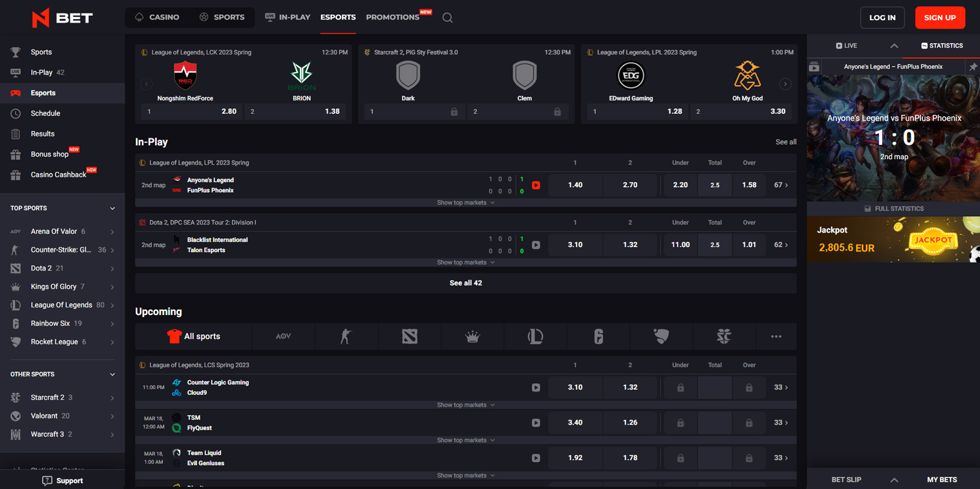Select Anyone's Legend odds 1.40
The height and width of the screenshot is (489, 980).
575,185
